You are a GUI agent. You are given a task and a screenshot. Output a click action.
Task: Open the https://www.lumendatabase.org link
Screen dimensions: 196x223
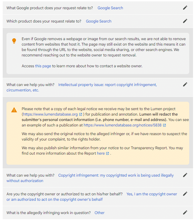pyautogui.click(x=50, y=114)
